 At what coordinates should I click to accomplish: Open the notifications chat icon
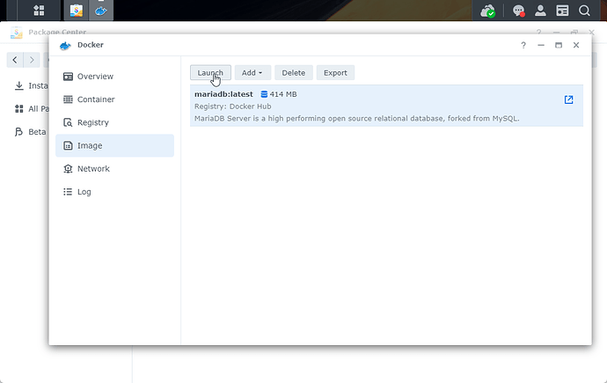pyautogui.click(x=519, y=11)
